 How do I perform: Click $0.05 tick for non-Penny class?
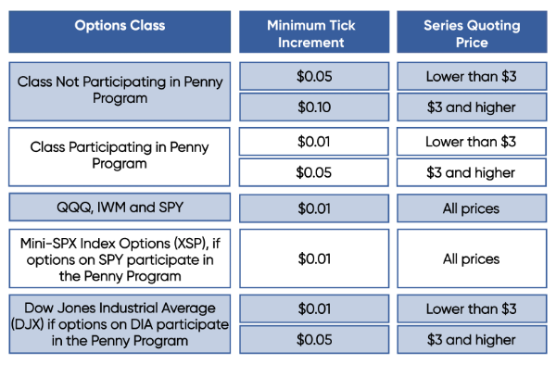click(x=314, y=76)
